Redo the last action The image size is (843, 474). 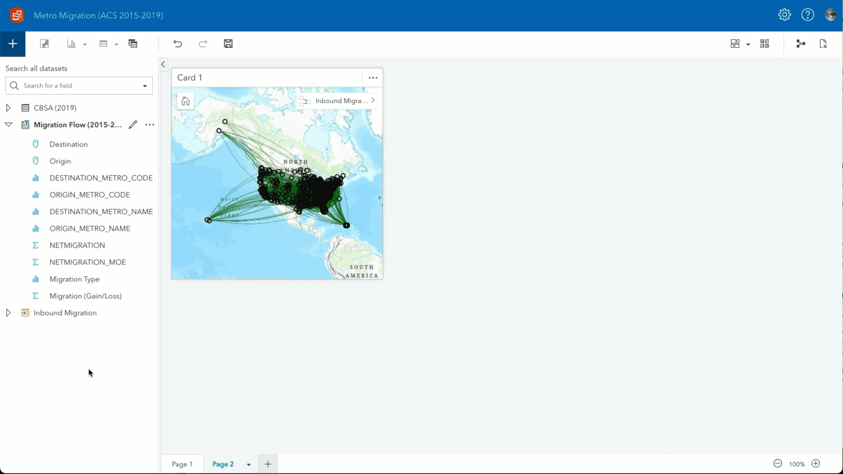[203, 44]
